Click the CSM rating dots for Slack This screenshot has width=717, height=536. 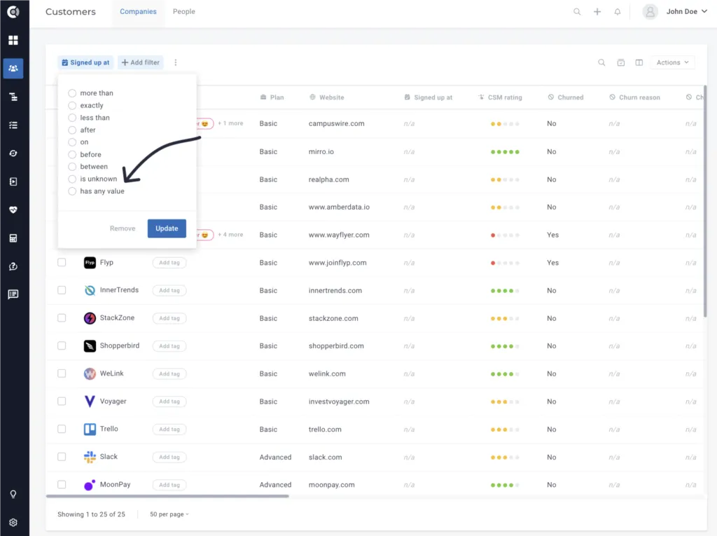point(505,458)
